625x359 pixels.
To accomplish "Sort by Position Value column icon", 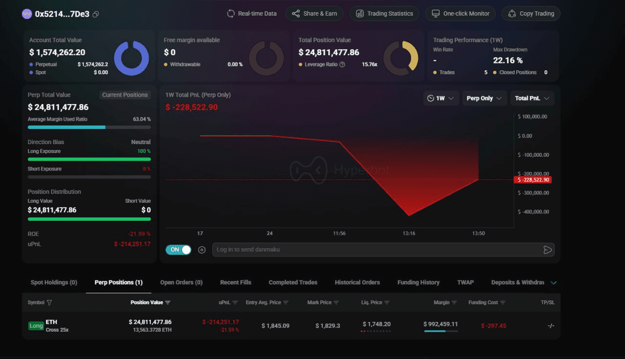I will pos(168,303).
